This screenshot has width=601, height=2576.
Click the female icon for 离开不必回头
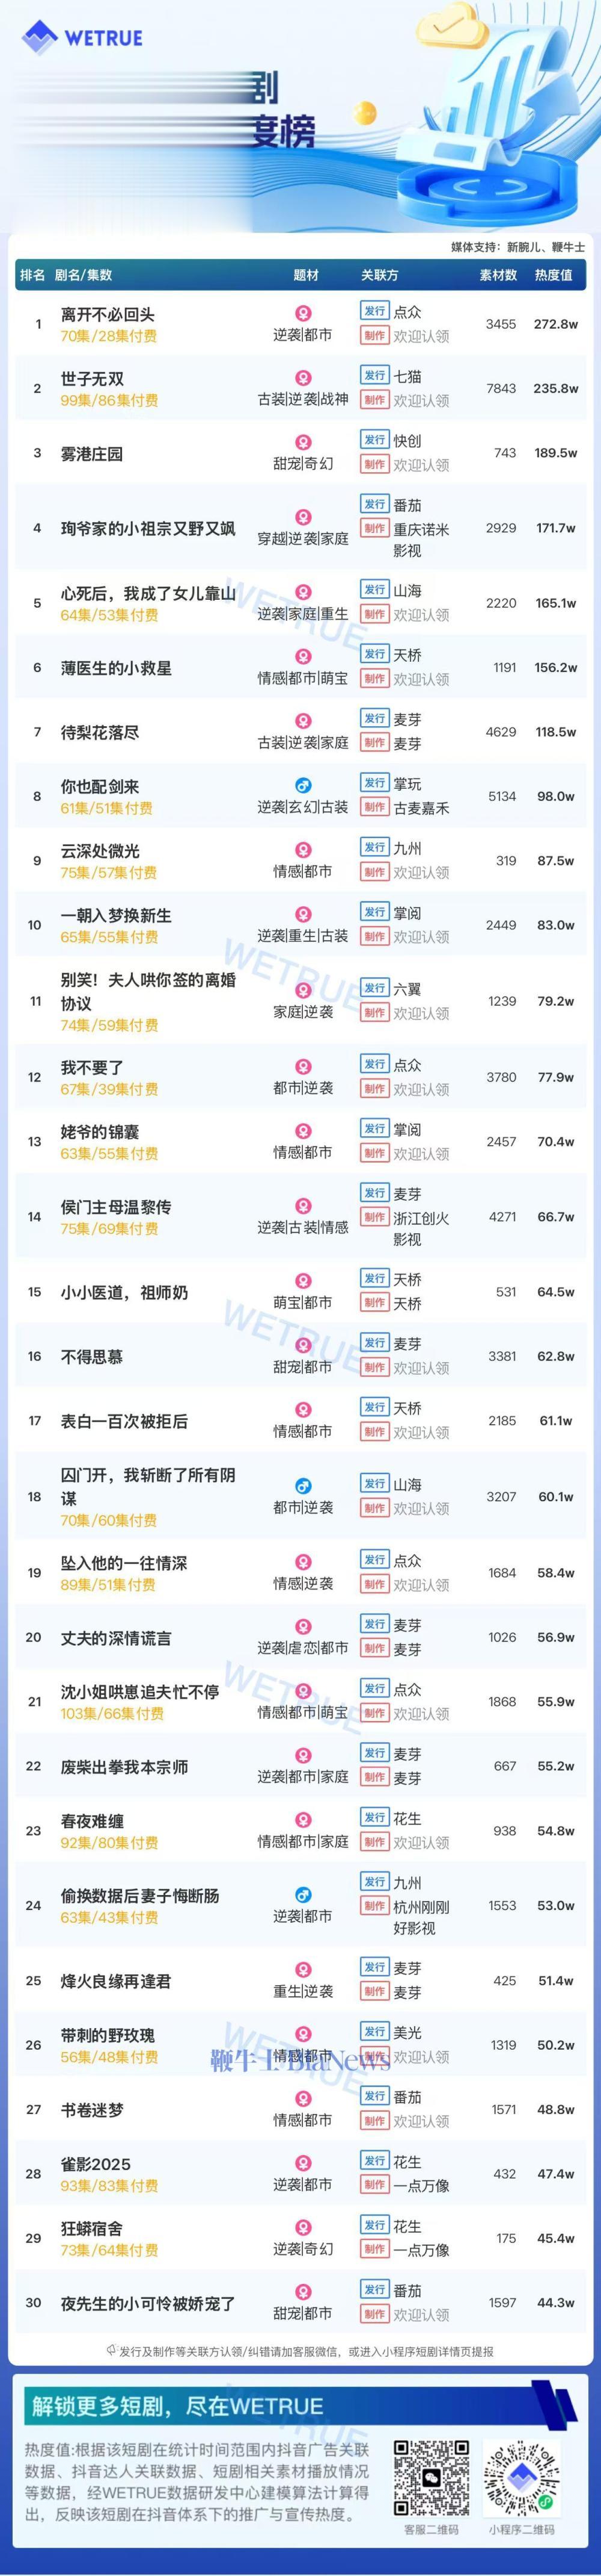(302, 314)
